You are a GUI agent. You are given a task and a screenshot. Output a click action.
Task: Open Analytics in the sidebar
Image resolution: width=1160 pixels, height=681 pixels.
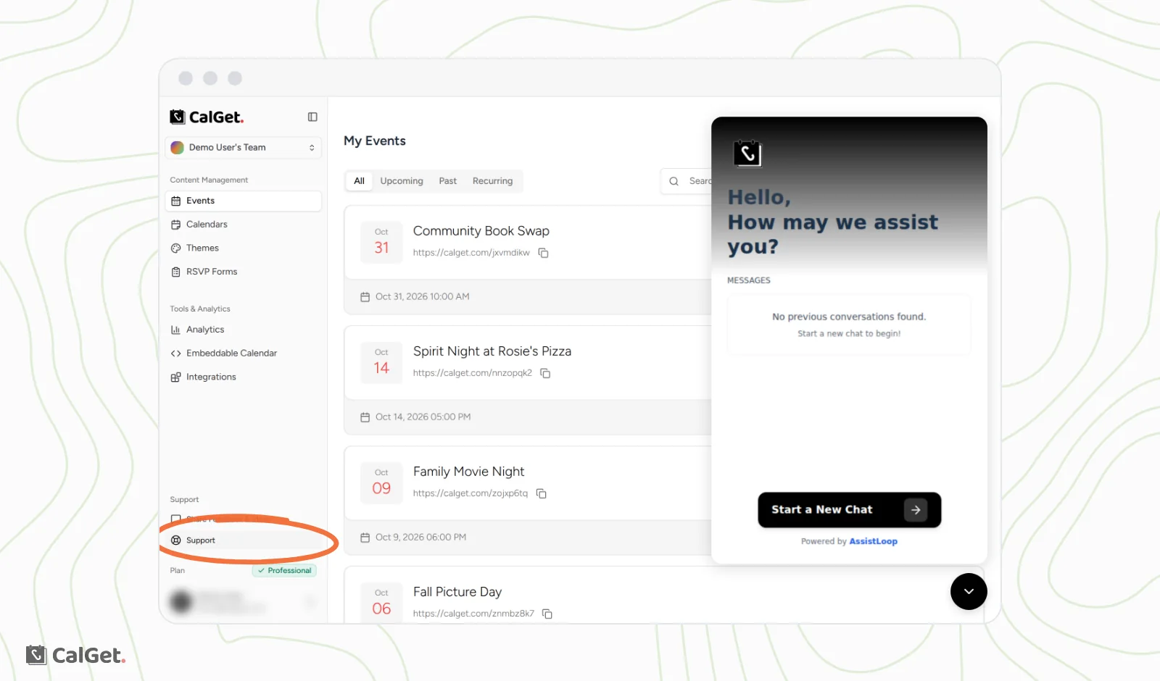(244, 330)
